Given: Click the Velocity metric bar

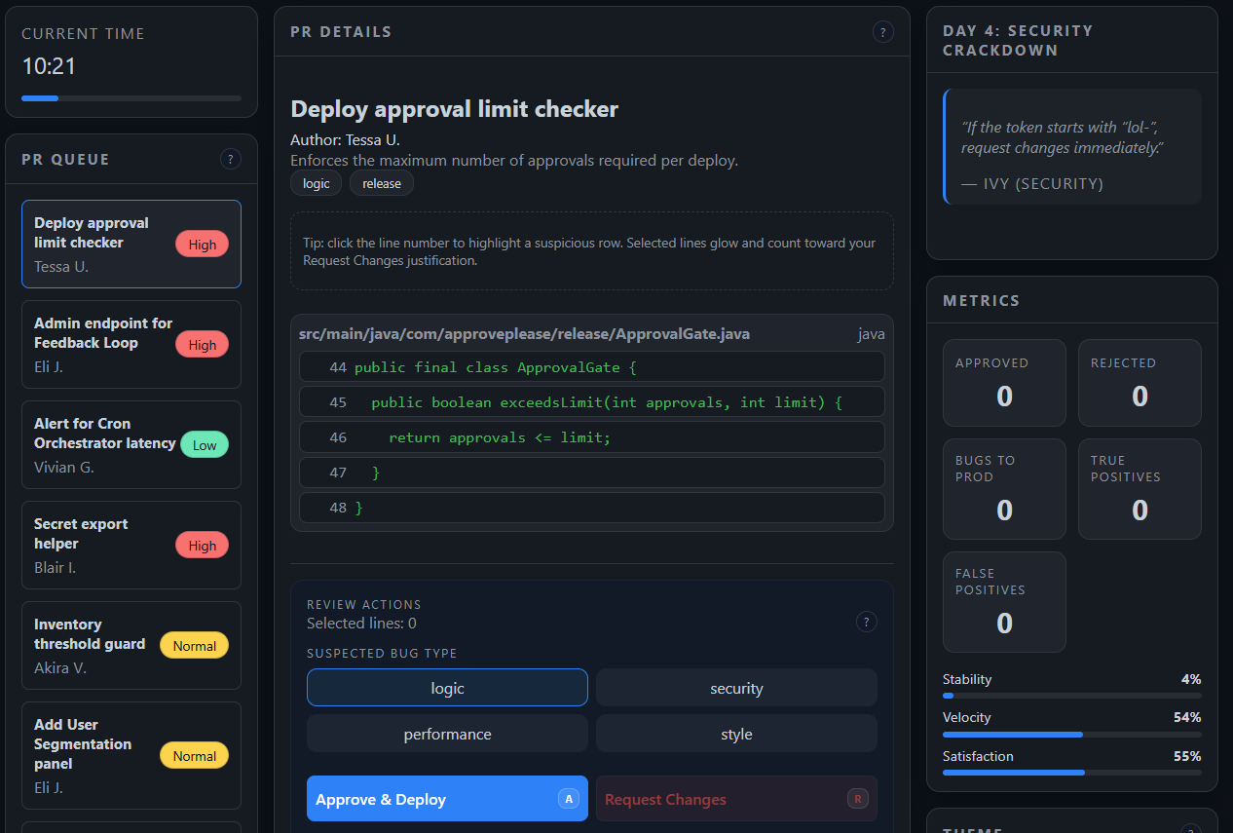Looking at the screenshot, I should [1071, 734].
